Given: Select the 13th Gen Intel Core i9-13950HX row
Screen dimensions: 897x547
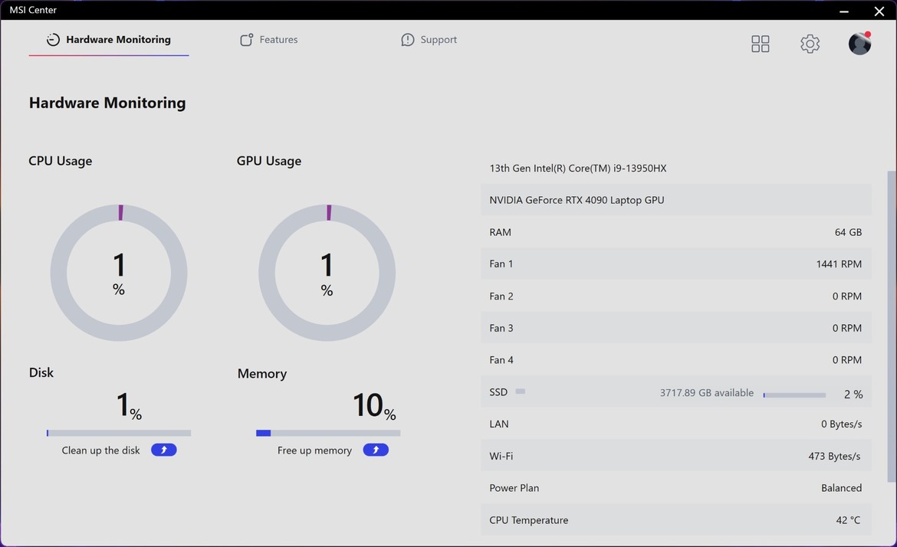Looking at the screenshot, I should [676, 168].
